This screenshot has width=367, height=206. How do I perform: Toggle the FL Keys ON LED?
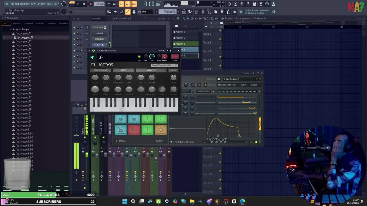click(x=139, y=57)
